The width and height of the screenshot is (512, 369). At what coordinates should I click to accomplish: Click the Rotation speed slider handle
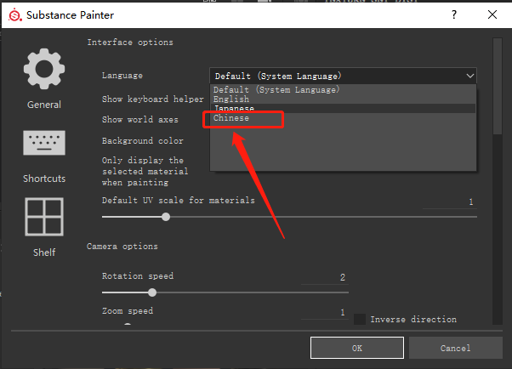(x=152, y=292)
